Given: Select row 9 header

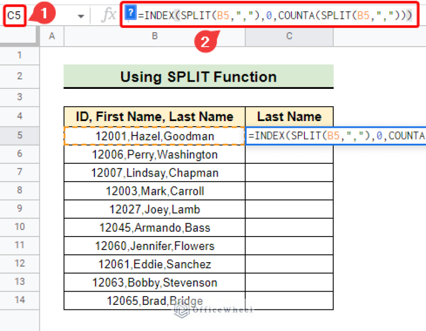Looking at the screenshot, I should (19, 209).
